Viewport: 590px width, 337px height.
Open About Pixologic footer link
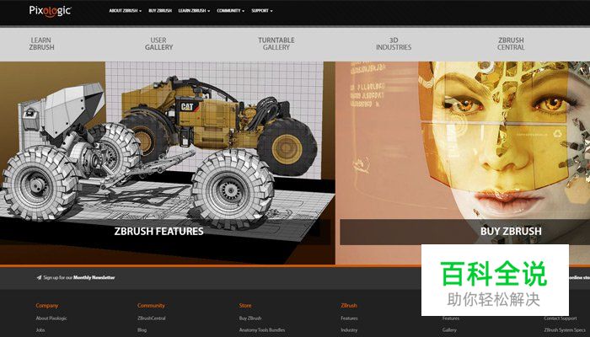click(53, 318)
